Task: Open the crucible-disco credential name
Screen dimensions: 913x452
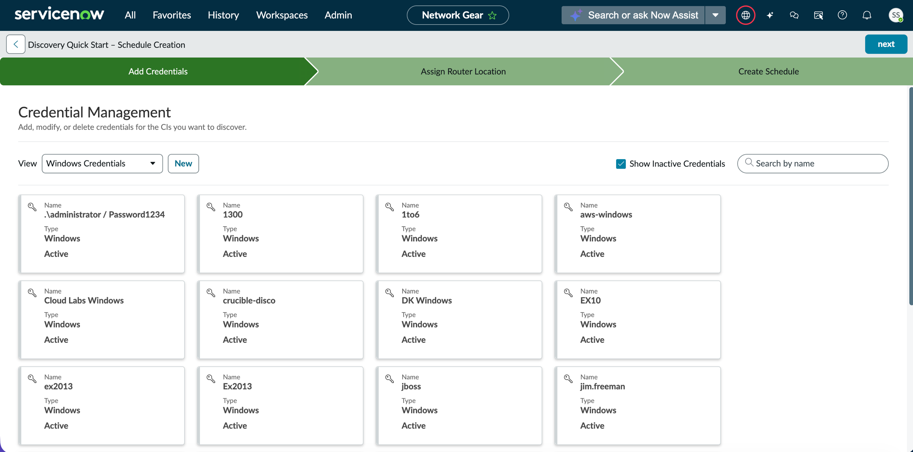Action: (249, 300)
